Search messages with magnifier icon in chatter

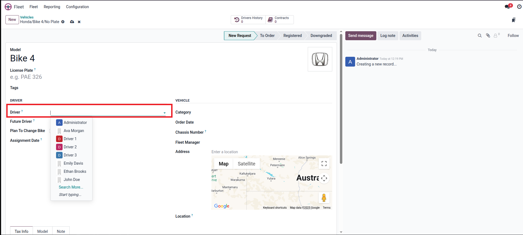pyautogui.click(x=480, y=36)
